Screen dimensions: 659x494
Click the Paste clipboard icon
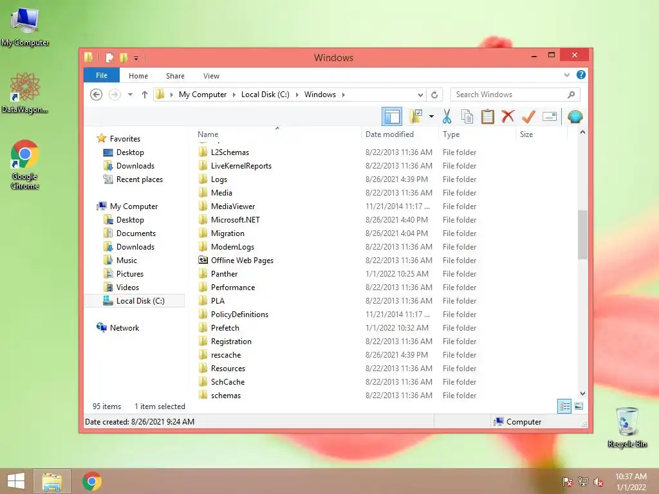point(488,116)
